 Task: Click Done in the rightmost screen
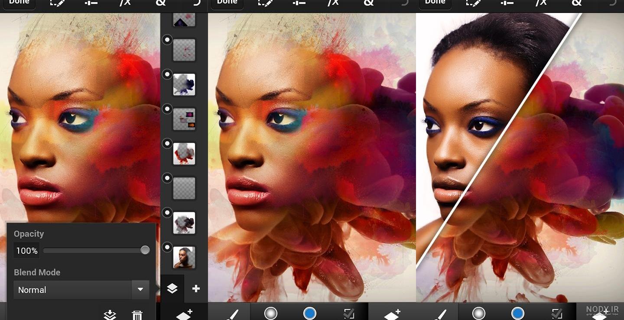(435, 2)
